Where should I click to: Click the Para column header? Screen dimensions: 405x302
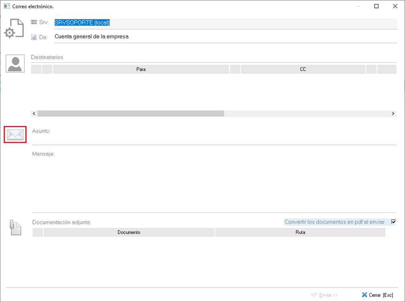tap(141, 69)
